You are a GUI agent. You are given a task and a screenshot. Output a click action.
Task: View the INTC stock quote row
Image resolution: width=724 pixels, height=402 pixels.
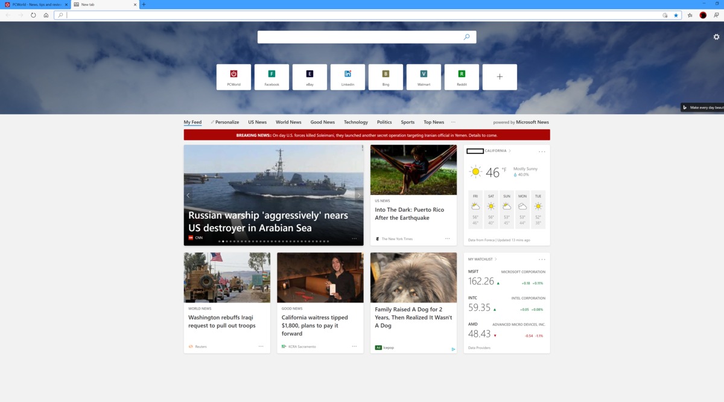tap(507, 304)
